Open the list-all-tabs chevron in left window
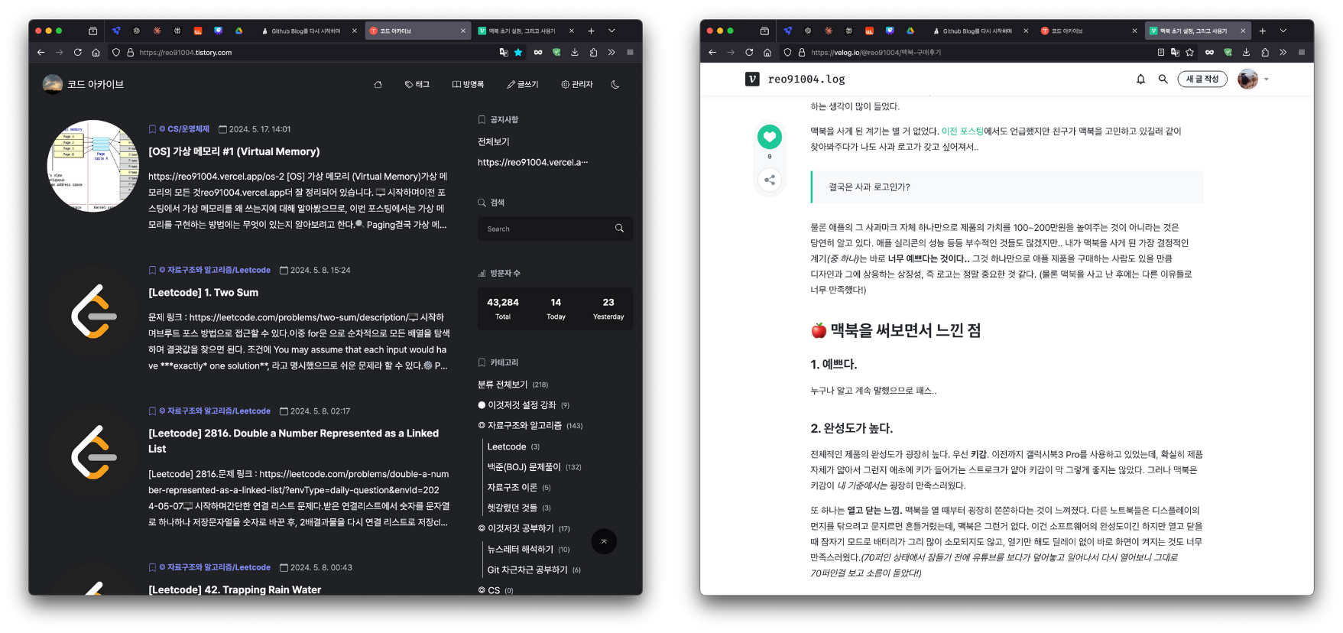 click(x=611, y=31)
